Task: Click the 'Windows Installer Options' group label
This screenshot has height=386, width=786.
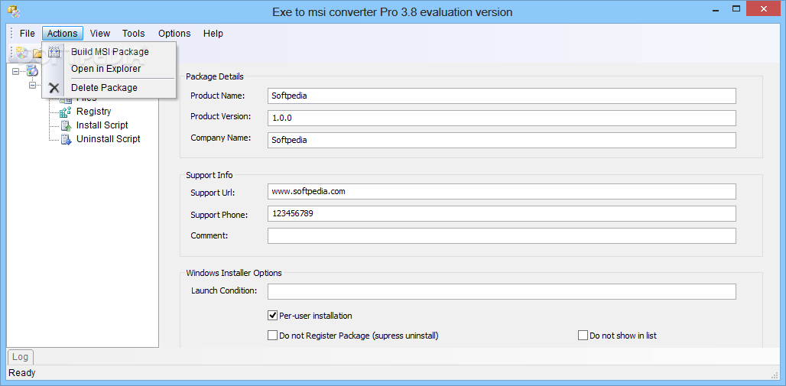Action: pos(234,273)
